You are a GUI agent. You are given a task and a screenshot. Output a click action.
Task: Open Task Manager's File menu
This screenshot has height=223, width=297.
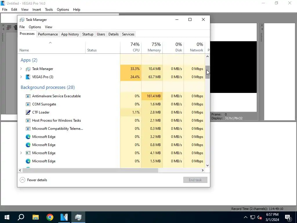pos(22,27)
